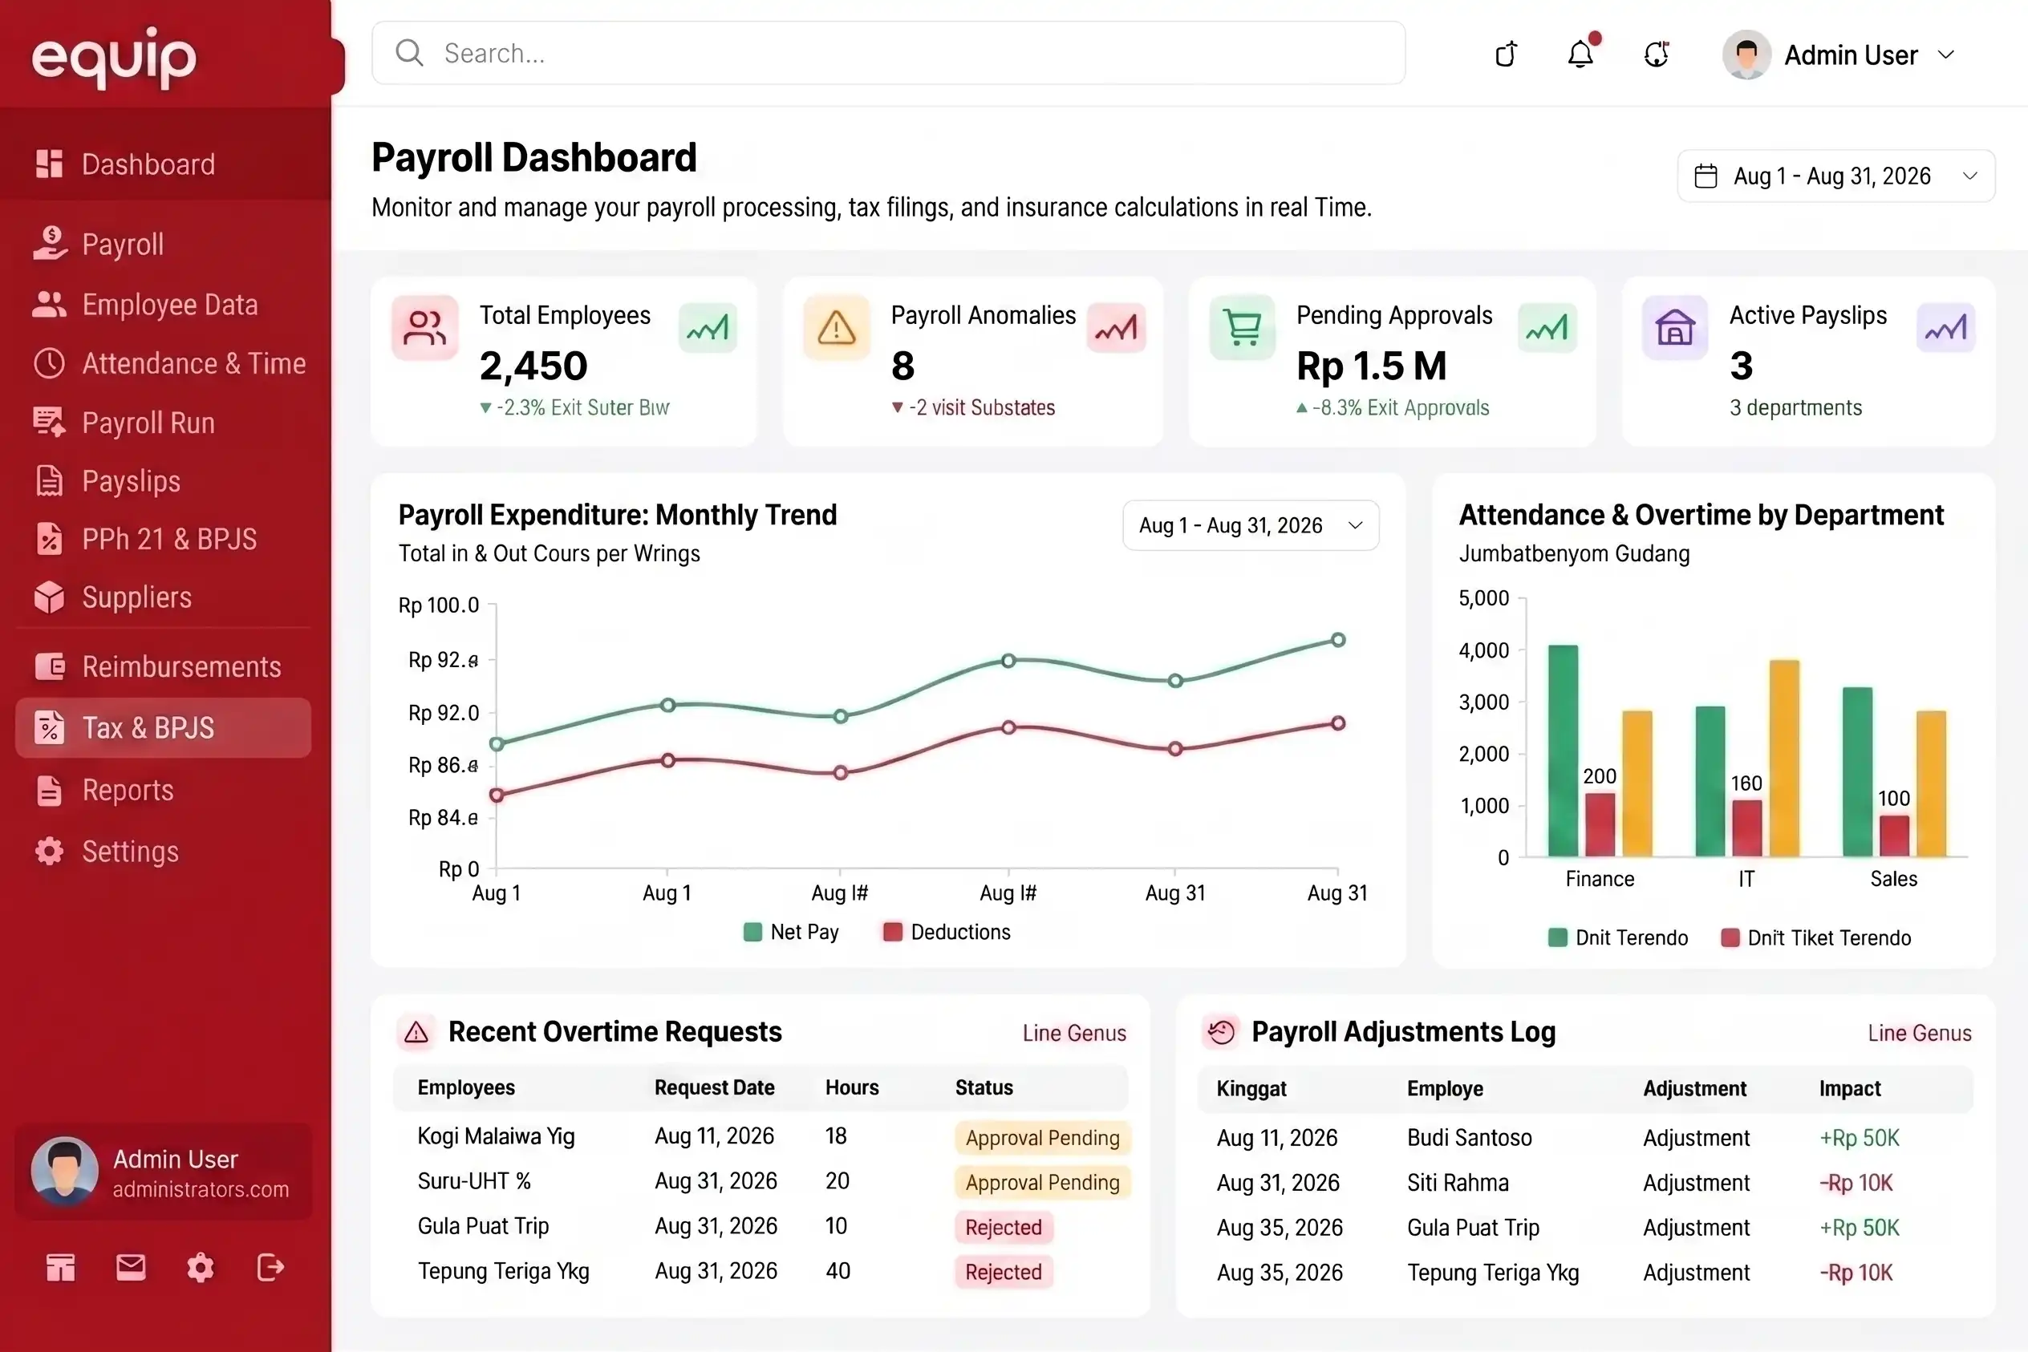Viewport: 2028px width, 1352px height.
Task: Click the Hours column header
Action: pos(851,1088)
